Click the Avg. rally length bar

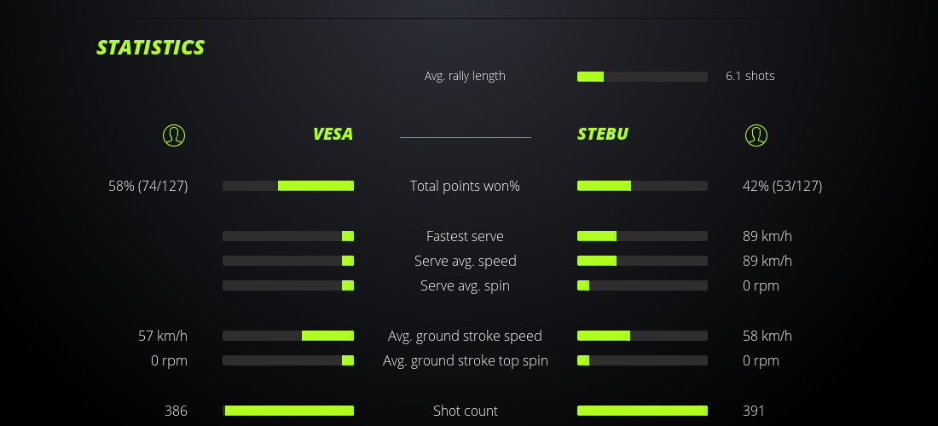click(642, 77)
